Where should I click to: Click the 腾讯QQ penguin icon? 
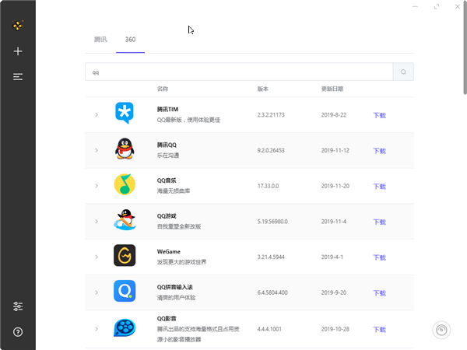pos(125,149)
